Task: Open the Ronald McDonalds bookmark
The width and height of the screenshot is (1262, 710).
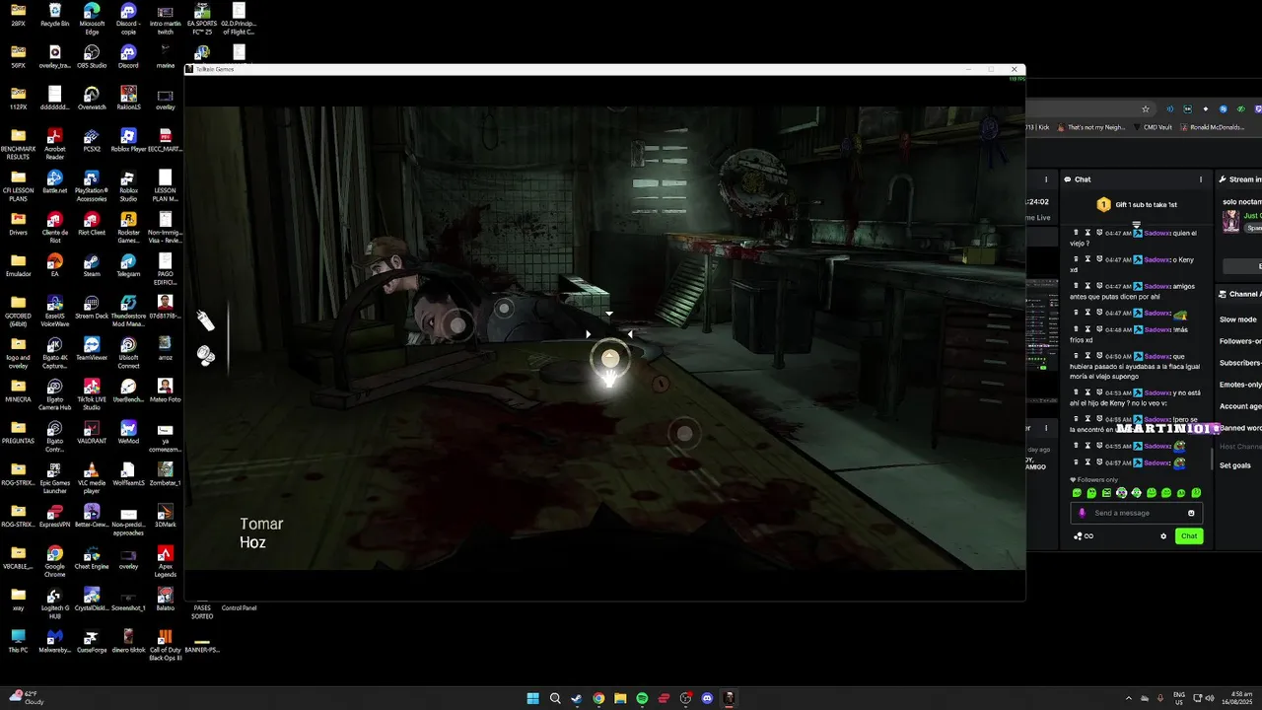Action: [x=1213, y=127]
